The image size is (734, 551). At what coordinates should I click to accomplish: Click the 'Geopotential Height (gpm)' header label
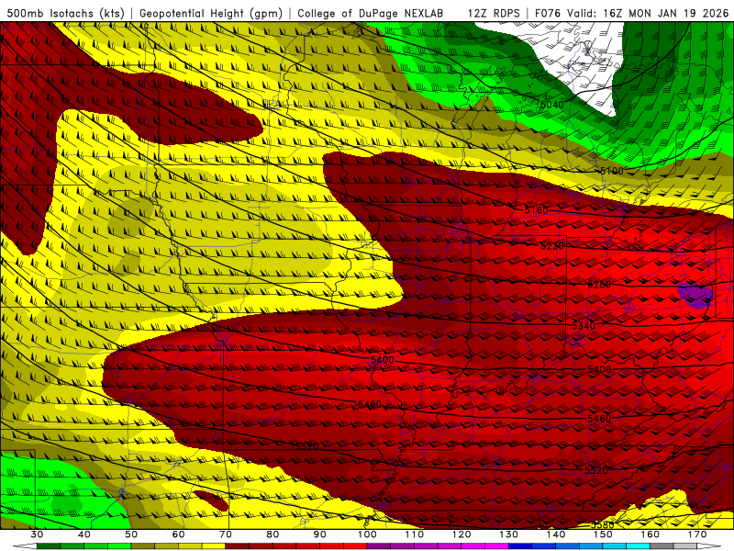tap(211, 13)
